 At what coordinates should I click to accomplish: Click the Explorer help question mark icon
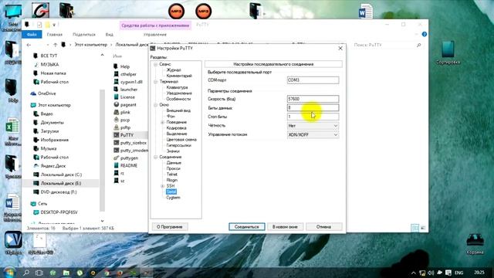(425, 34)
